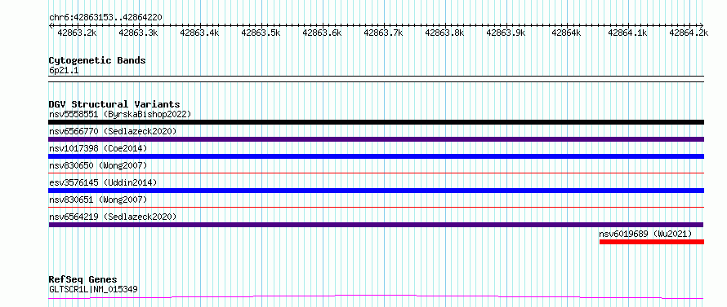The width and height of the screenshot is (727, 307).
Task: Select the thin red nsv830650 variant line
Action: click(x=376, y=173)
